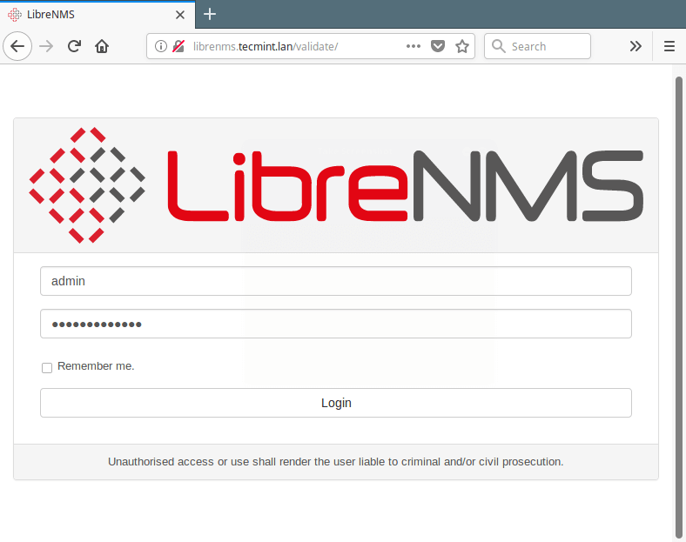Click the 'Remember me.' label text
The width and height of the screenshot is (686, 542).
coord(96,366)
